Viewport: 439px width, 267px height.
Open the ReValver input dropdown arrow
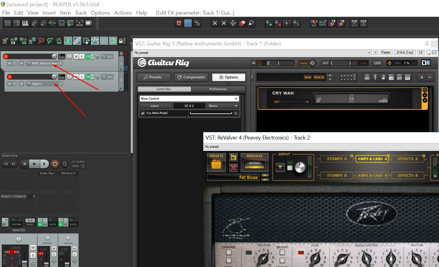280,167
